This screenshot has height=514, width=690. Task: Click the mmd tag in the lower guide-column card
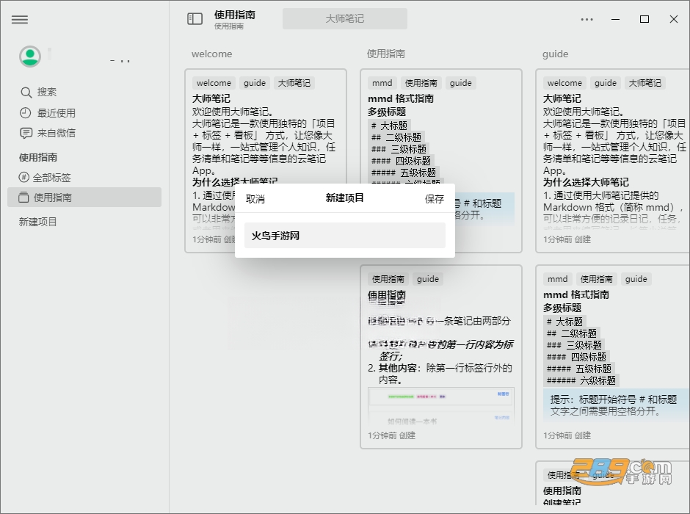pos(558,278)
